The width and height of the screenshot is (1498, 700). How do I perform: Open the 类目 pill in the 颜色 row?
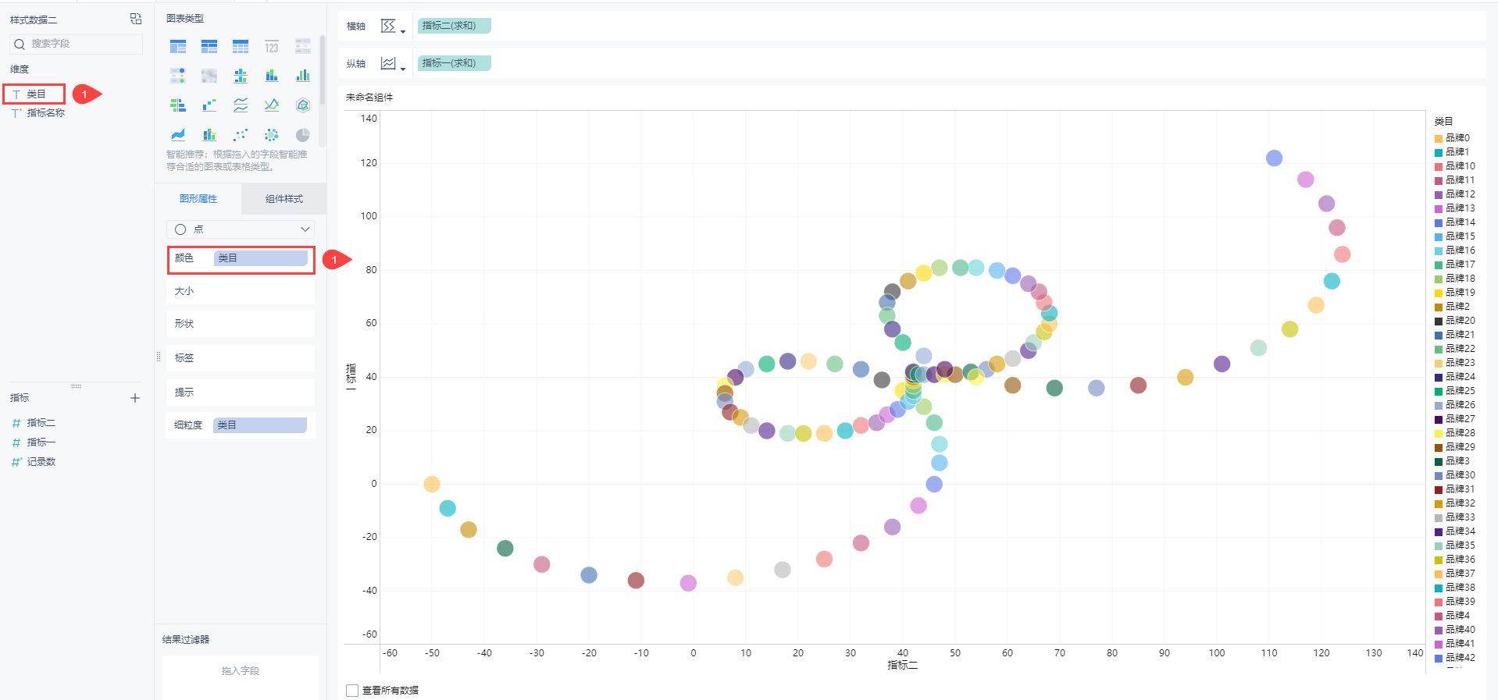(x=261, y=258)
